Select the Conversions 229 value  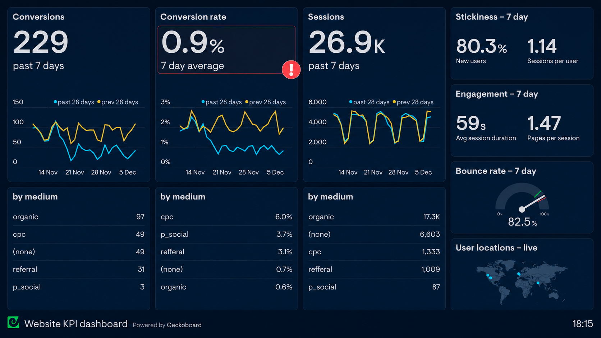[x=41, y=42]
